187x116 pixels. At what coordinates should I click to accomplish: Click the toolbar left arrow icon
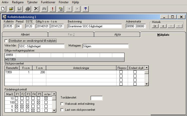coord(69,9)
